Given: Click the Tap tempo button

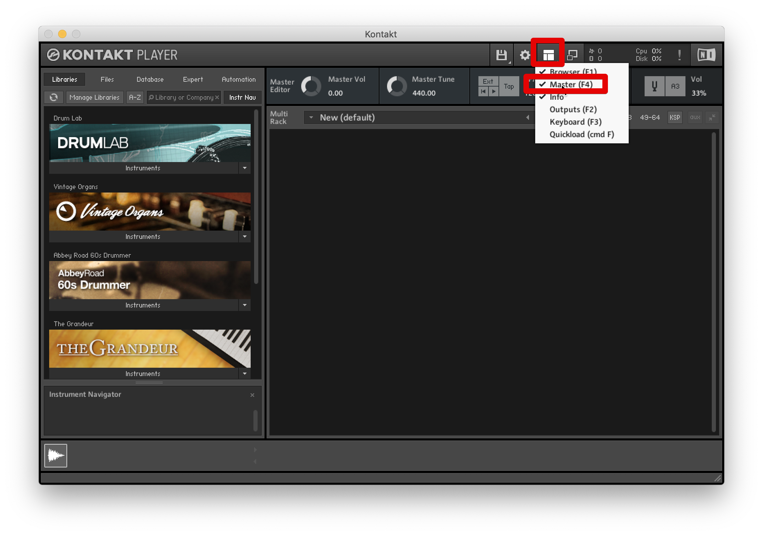Looking at the screenshot, I should [509, 87].
